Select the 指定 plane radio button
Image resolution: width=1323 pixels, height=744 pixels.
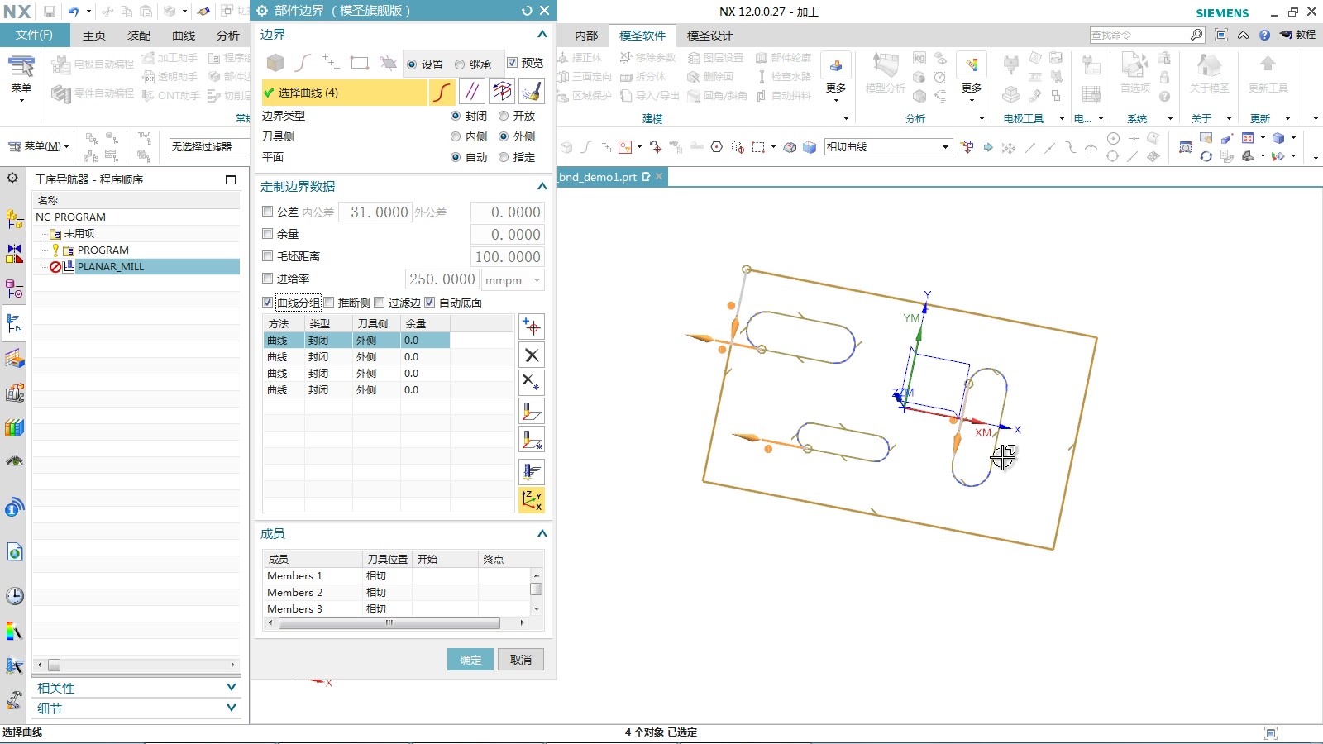click(503, 157)
